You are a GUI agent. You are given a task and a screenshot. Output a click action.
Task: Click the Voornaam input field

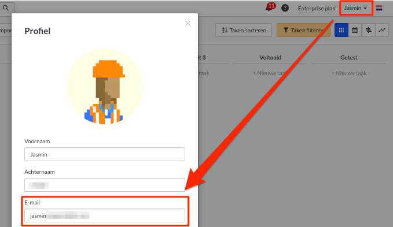[105, 154]
